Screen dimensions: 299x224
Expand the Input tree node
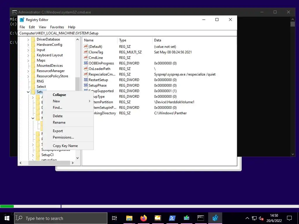pyautogui.click(x=28, y=50)
